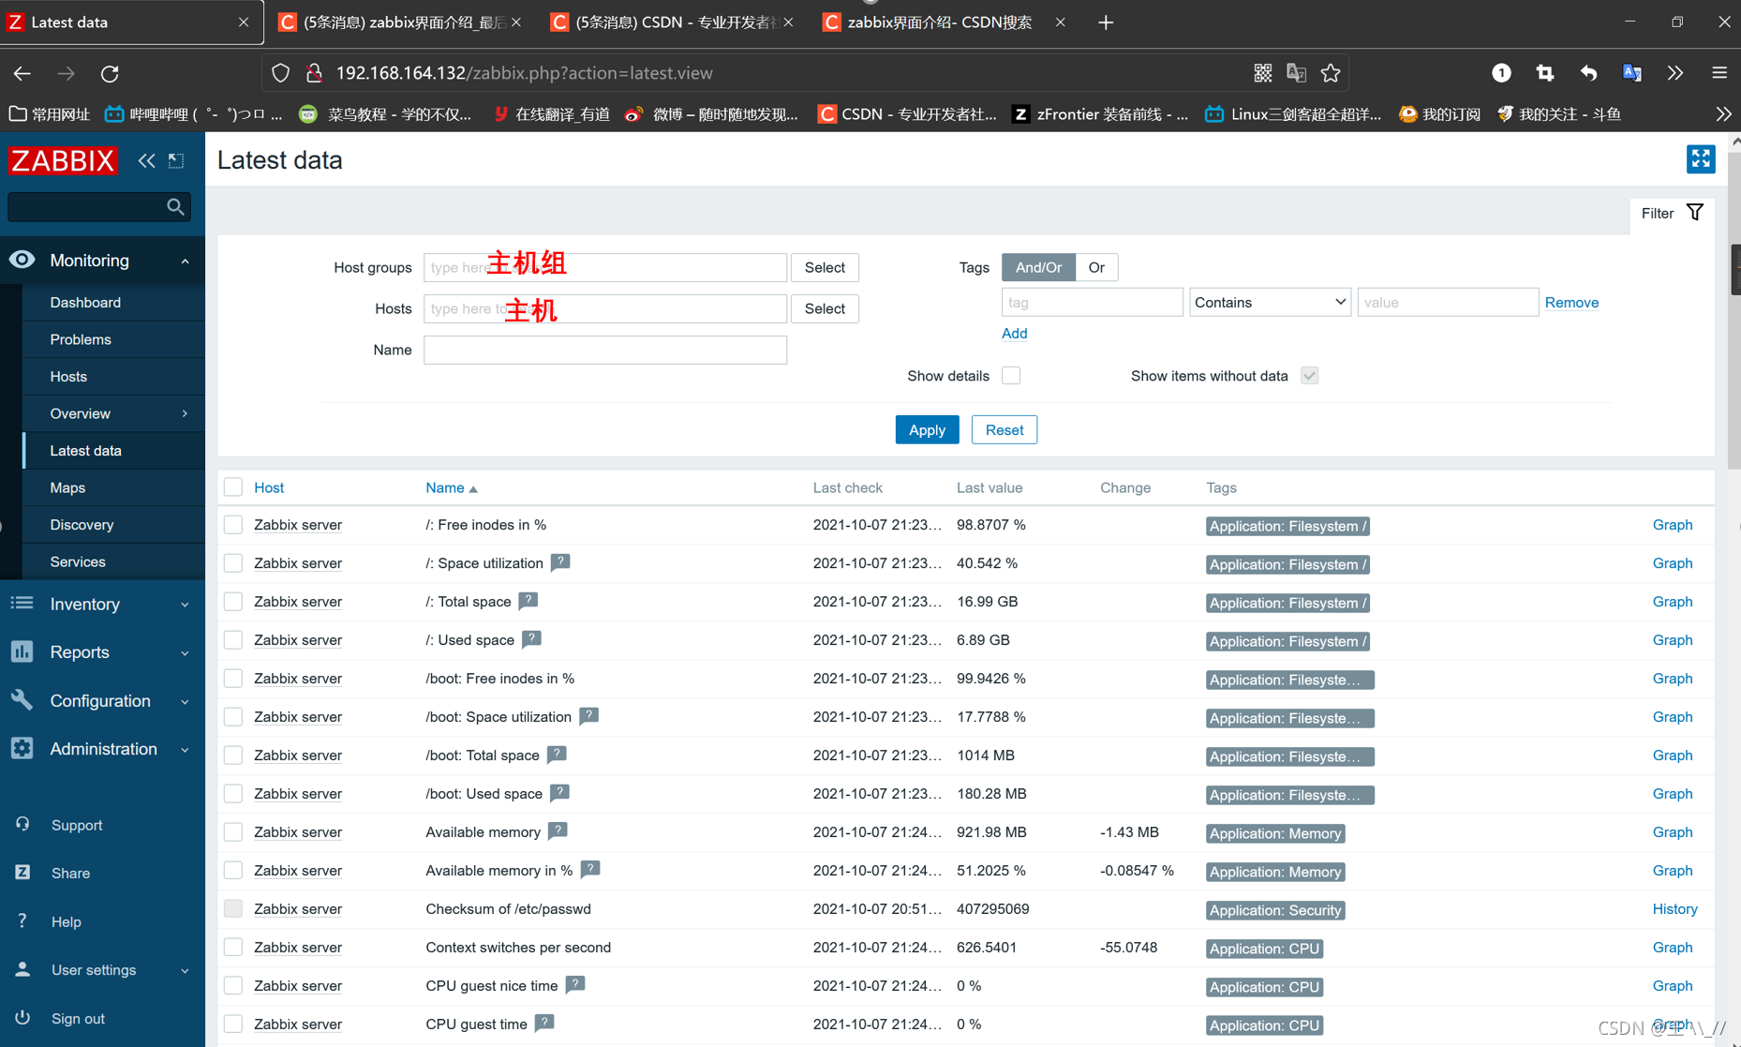Viewport: 1741px width, 1047px height.
Task: Open the Discovery menu item
Action: [x=113, y=525]
